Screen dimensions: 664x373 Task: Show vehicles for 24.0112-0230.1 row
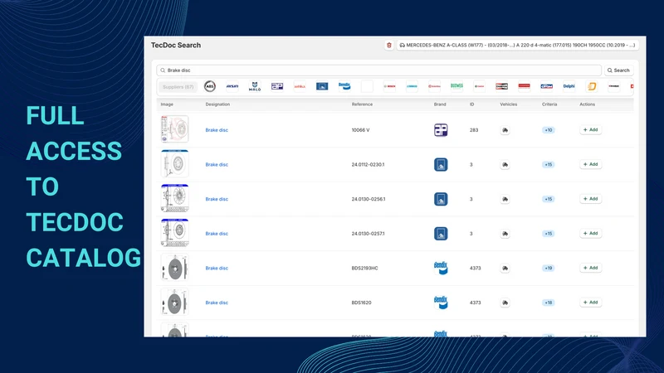point(505,164)
